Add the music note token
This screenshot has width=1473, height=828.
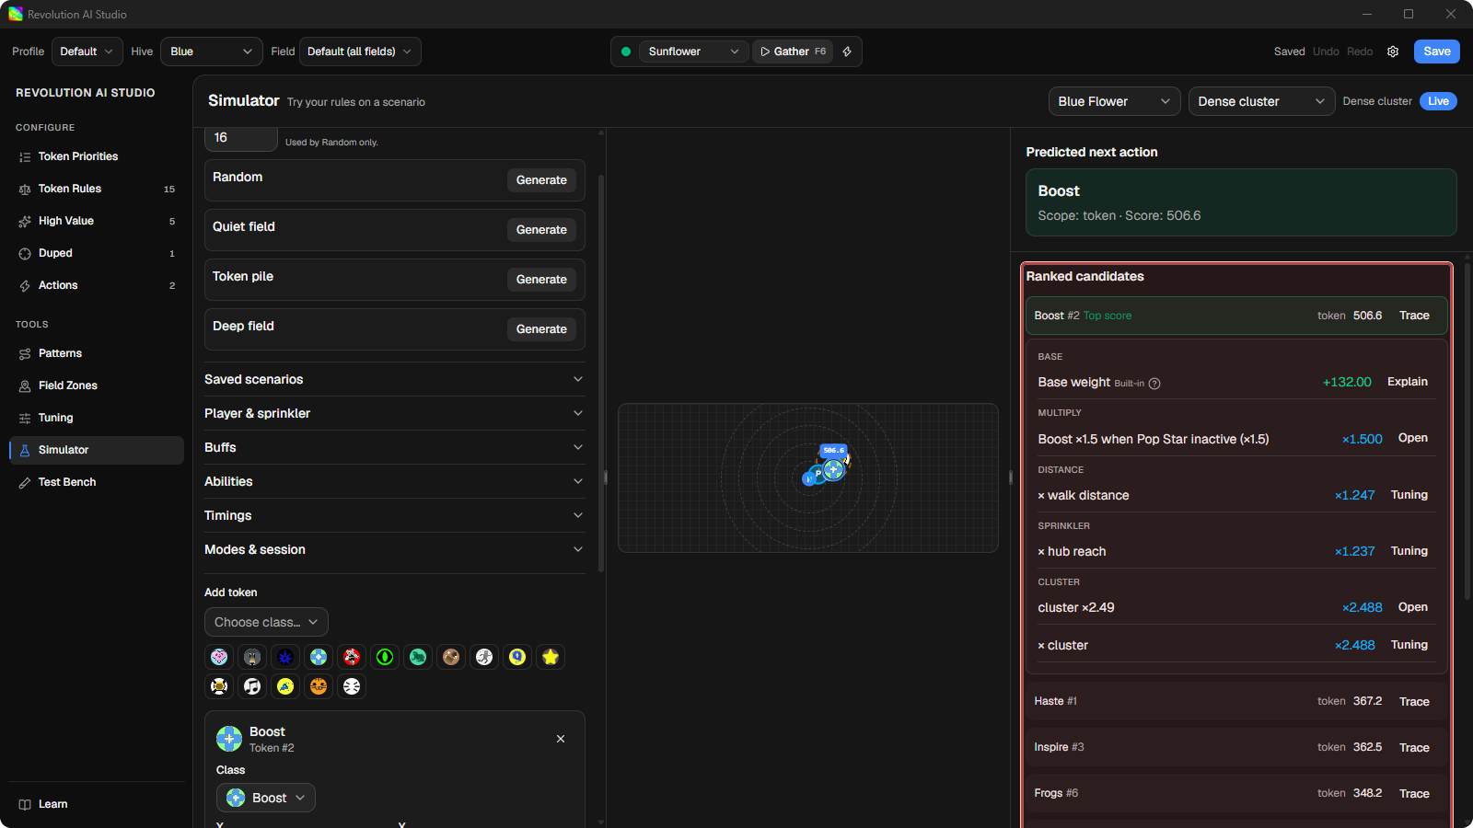(252, 686)
